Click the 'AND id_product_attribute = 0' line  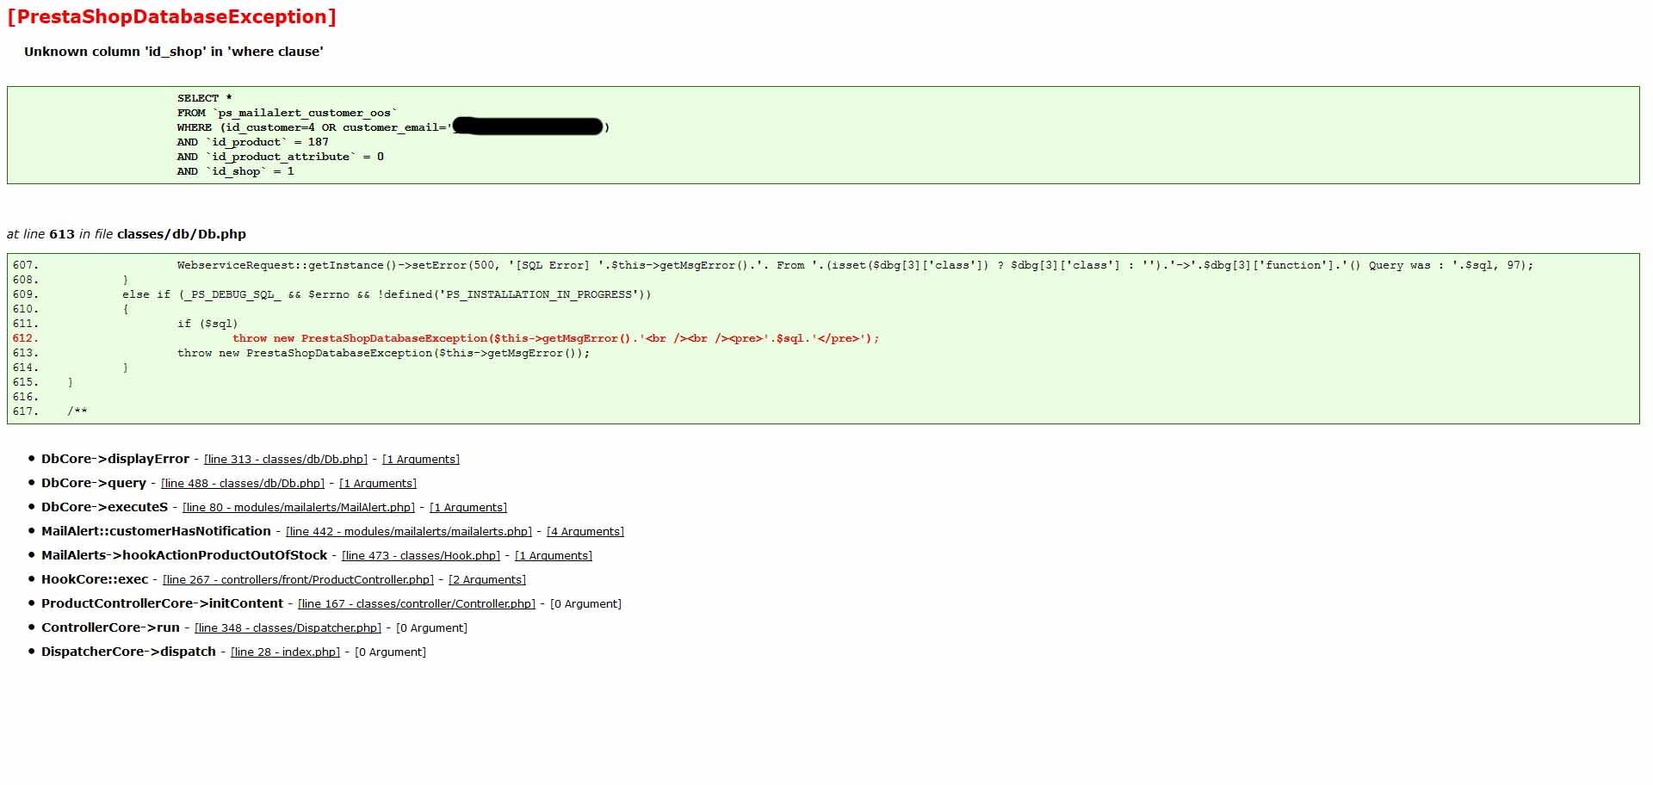[281, 157]
